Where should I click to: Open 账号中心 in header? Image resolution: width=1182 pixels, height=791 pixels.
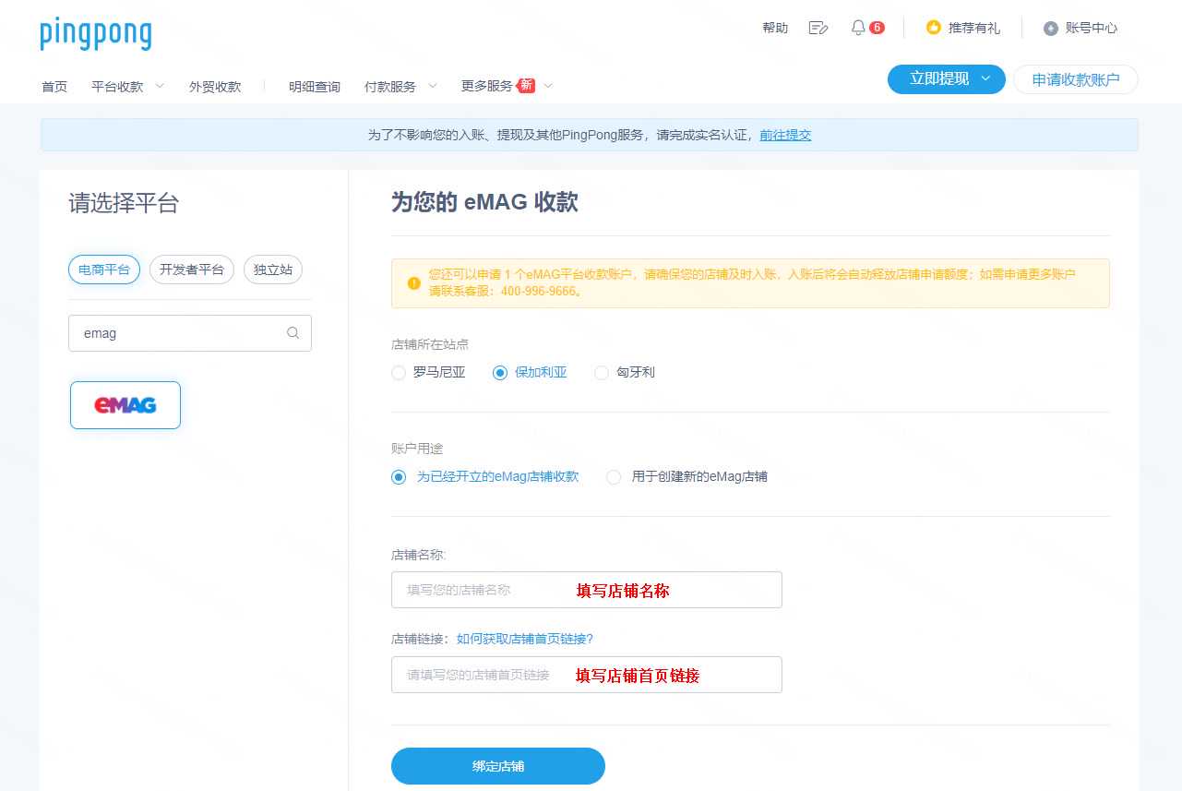tap(1092, 28)
